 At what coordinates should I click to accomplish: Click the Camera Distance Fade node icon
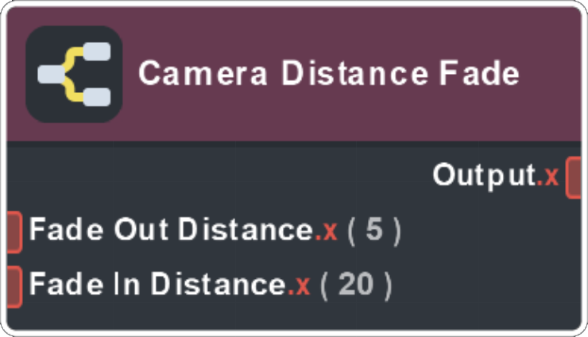click(73, 74)
